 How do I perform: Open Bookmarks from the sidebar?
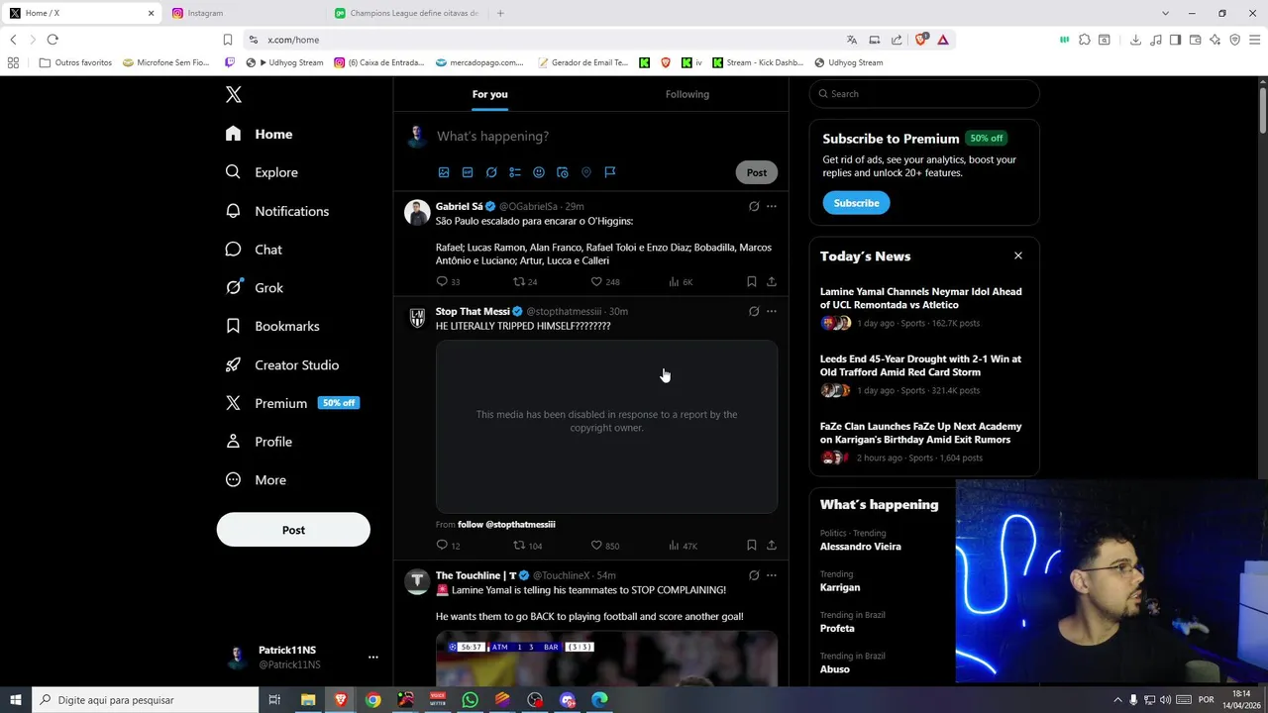(x=272, y=326)
